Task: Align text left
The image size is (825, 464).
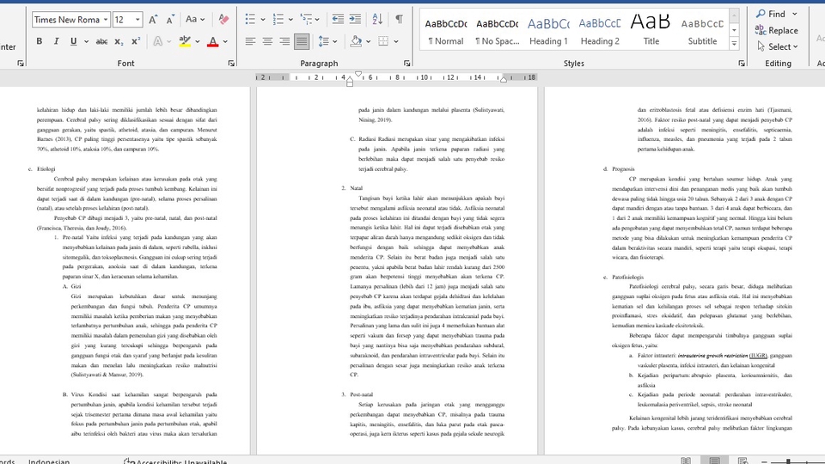Action: [x=250, y=41]
